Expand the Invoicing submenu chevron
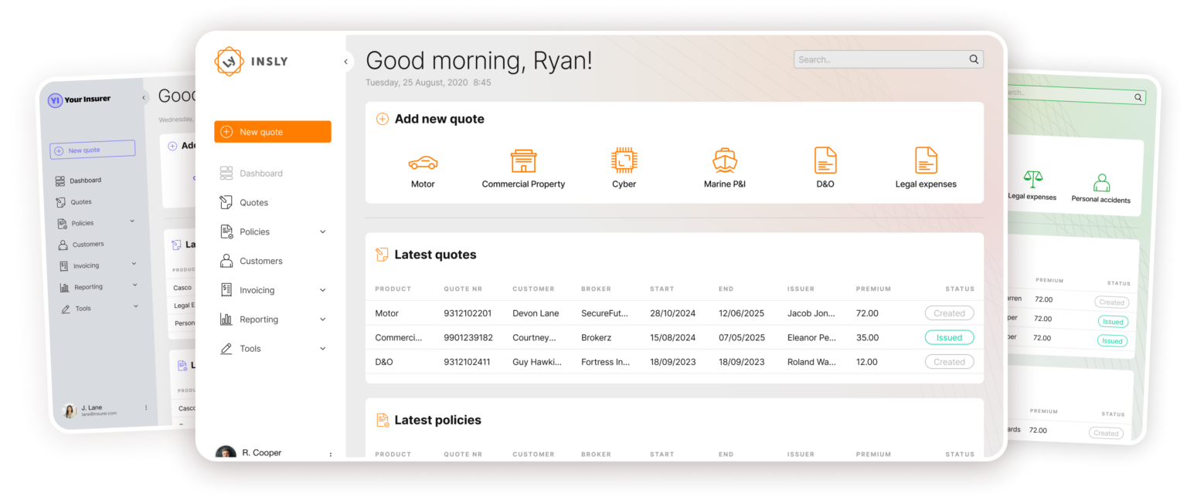 pyautogui.click(x=323, y=290)
